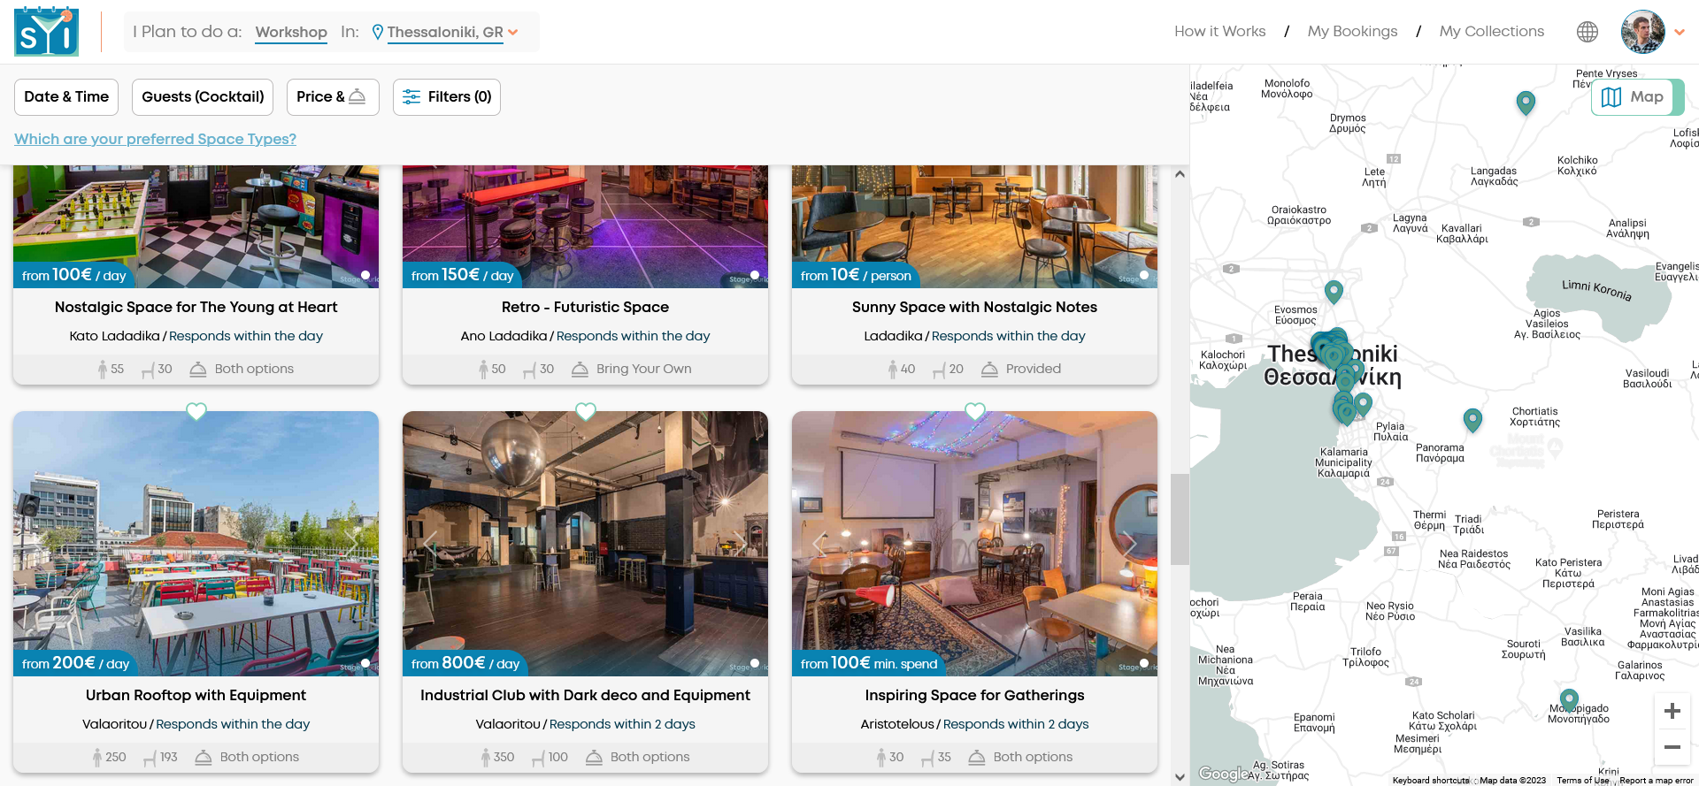The height and width of the screenshot is (786, 1699).
Task: Open My Collections page
Action: tap(1491, 32)
